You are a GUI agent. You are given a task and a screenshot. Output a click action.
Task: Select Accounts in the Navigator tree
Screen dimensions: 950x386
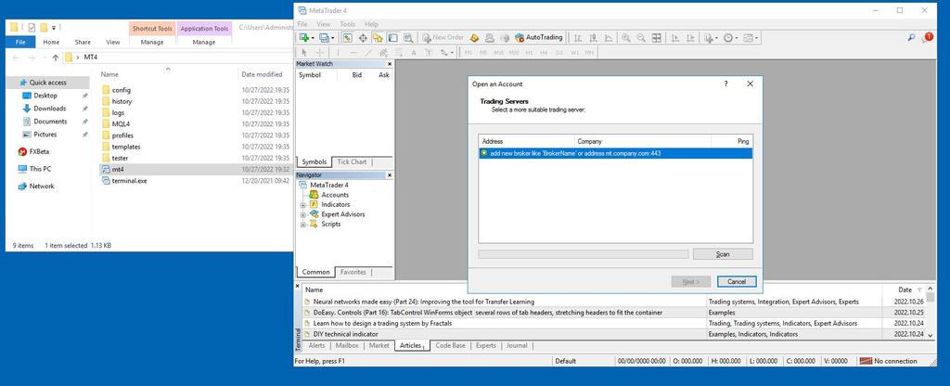[334, 195]
